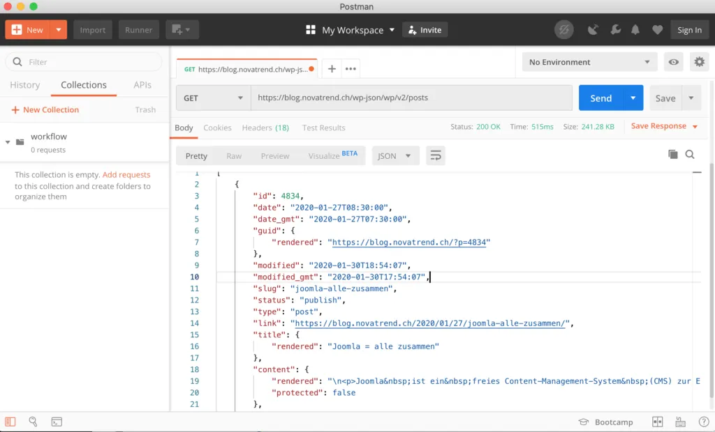
Task: Open Bootcamp
Action: 605,422
